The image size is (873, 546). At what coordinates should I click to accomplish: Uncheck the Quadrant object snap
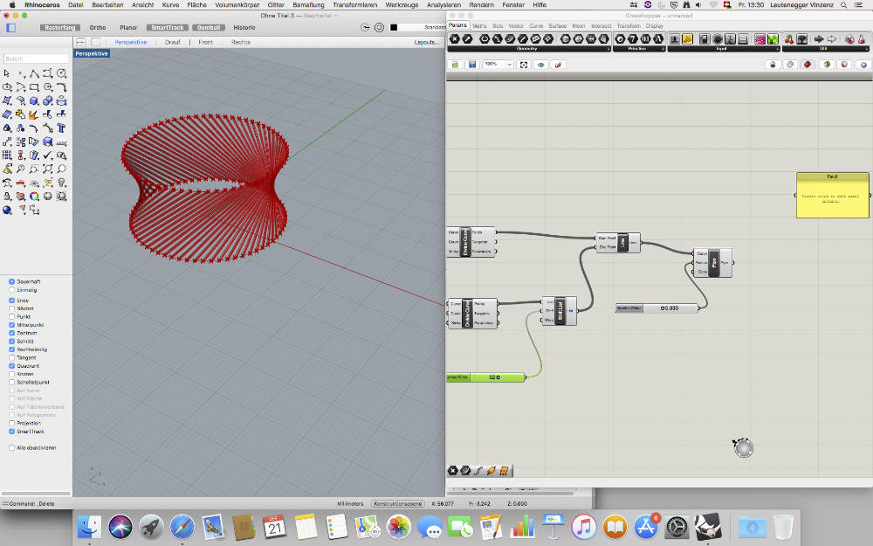pyautogui.click(x=11, y=366)
